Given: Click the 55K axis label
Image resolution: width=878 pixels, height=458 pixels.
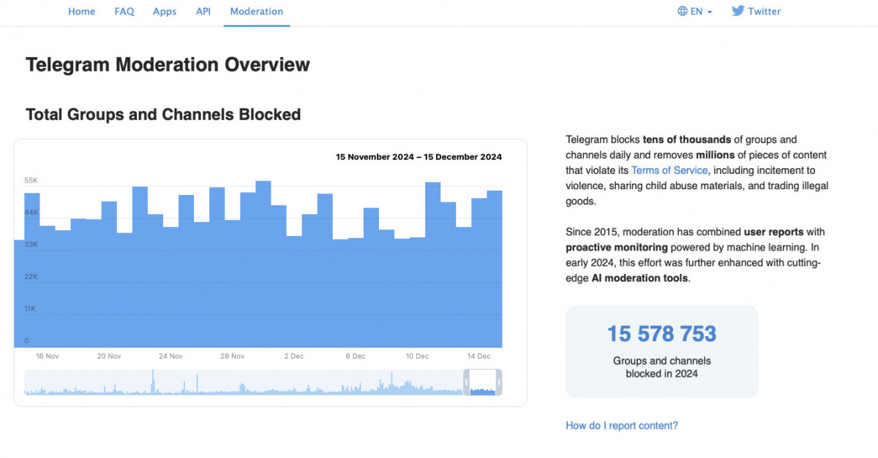Looking at the screenshot, I should click(31, 180).
